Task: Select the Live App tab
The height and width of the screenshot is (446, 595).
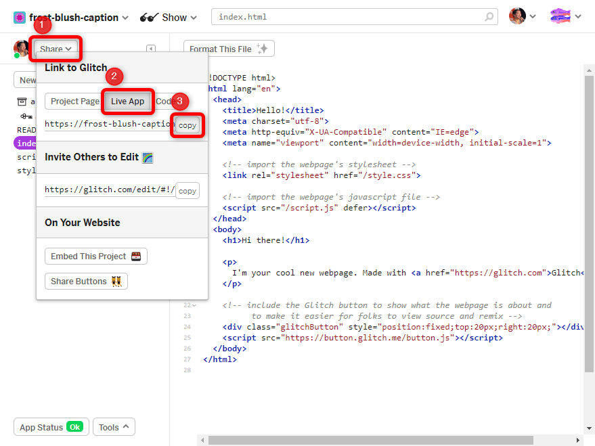Action: click(x=127, y=102)
